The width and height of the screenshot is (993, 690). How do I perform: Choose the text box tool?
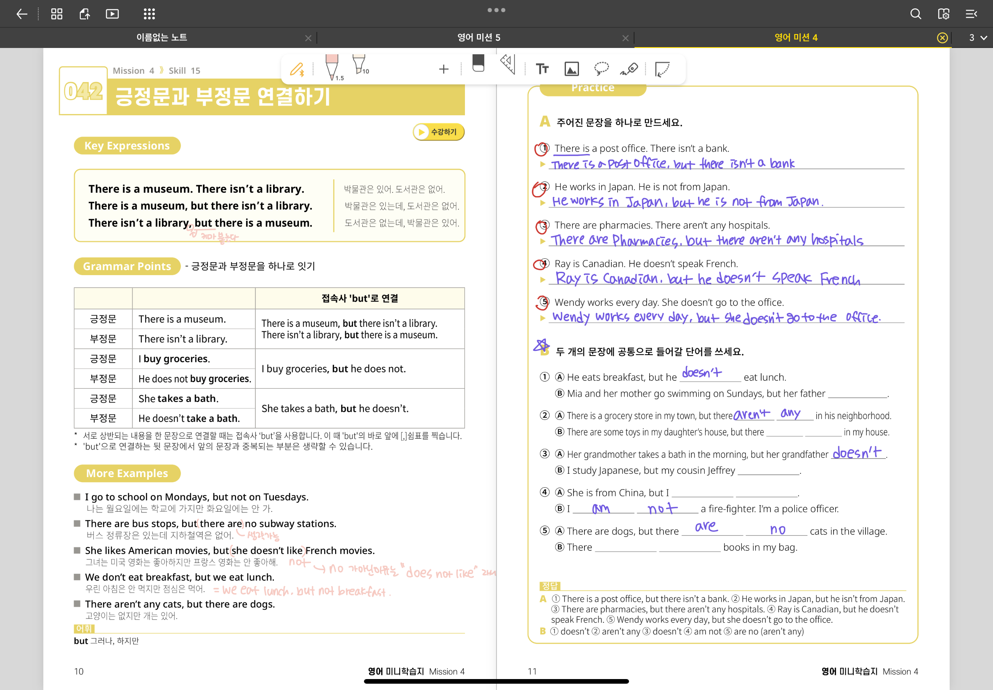542,69
